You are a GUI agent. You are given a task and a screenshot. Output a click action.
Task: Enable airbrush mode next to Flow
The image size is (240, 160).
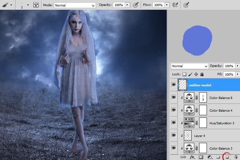tap(175, 5)
